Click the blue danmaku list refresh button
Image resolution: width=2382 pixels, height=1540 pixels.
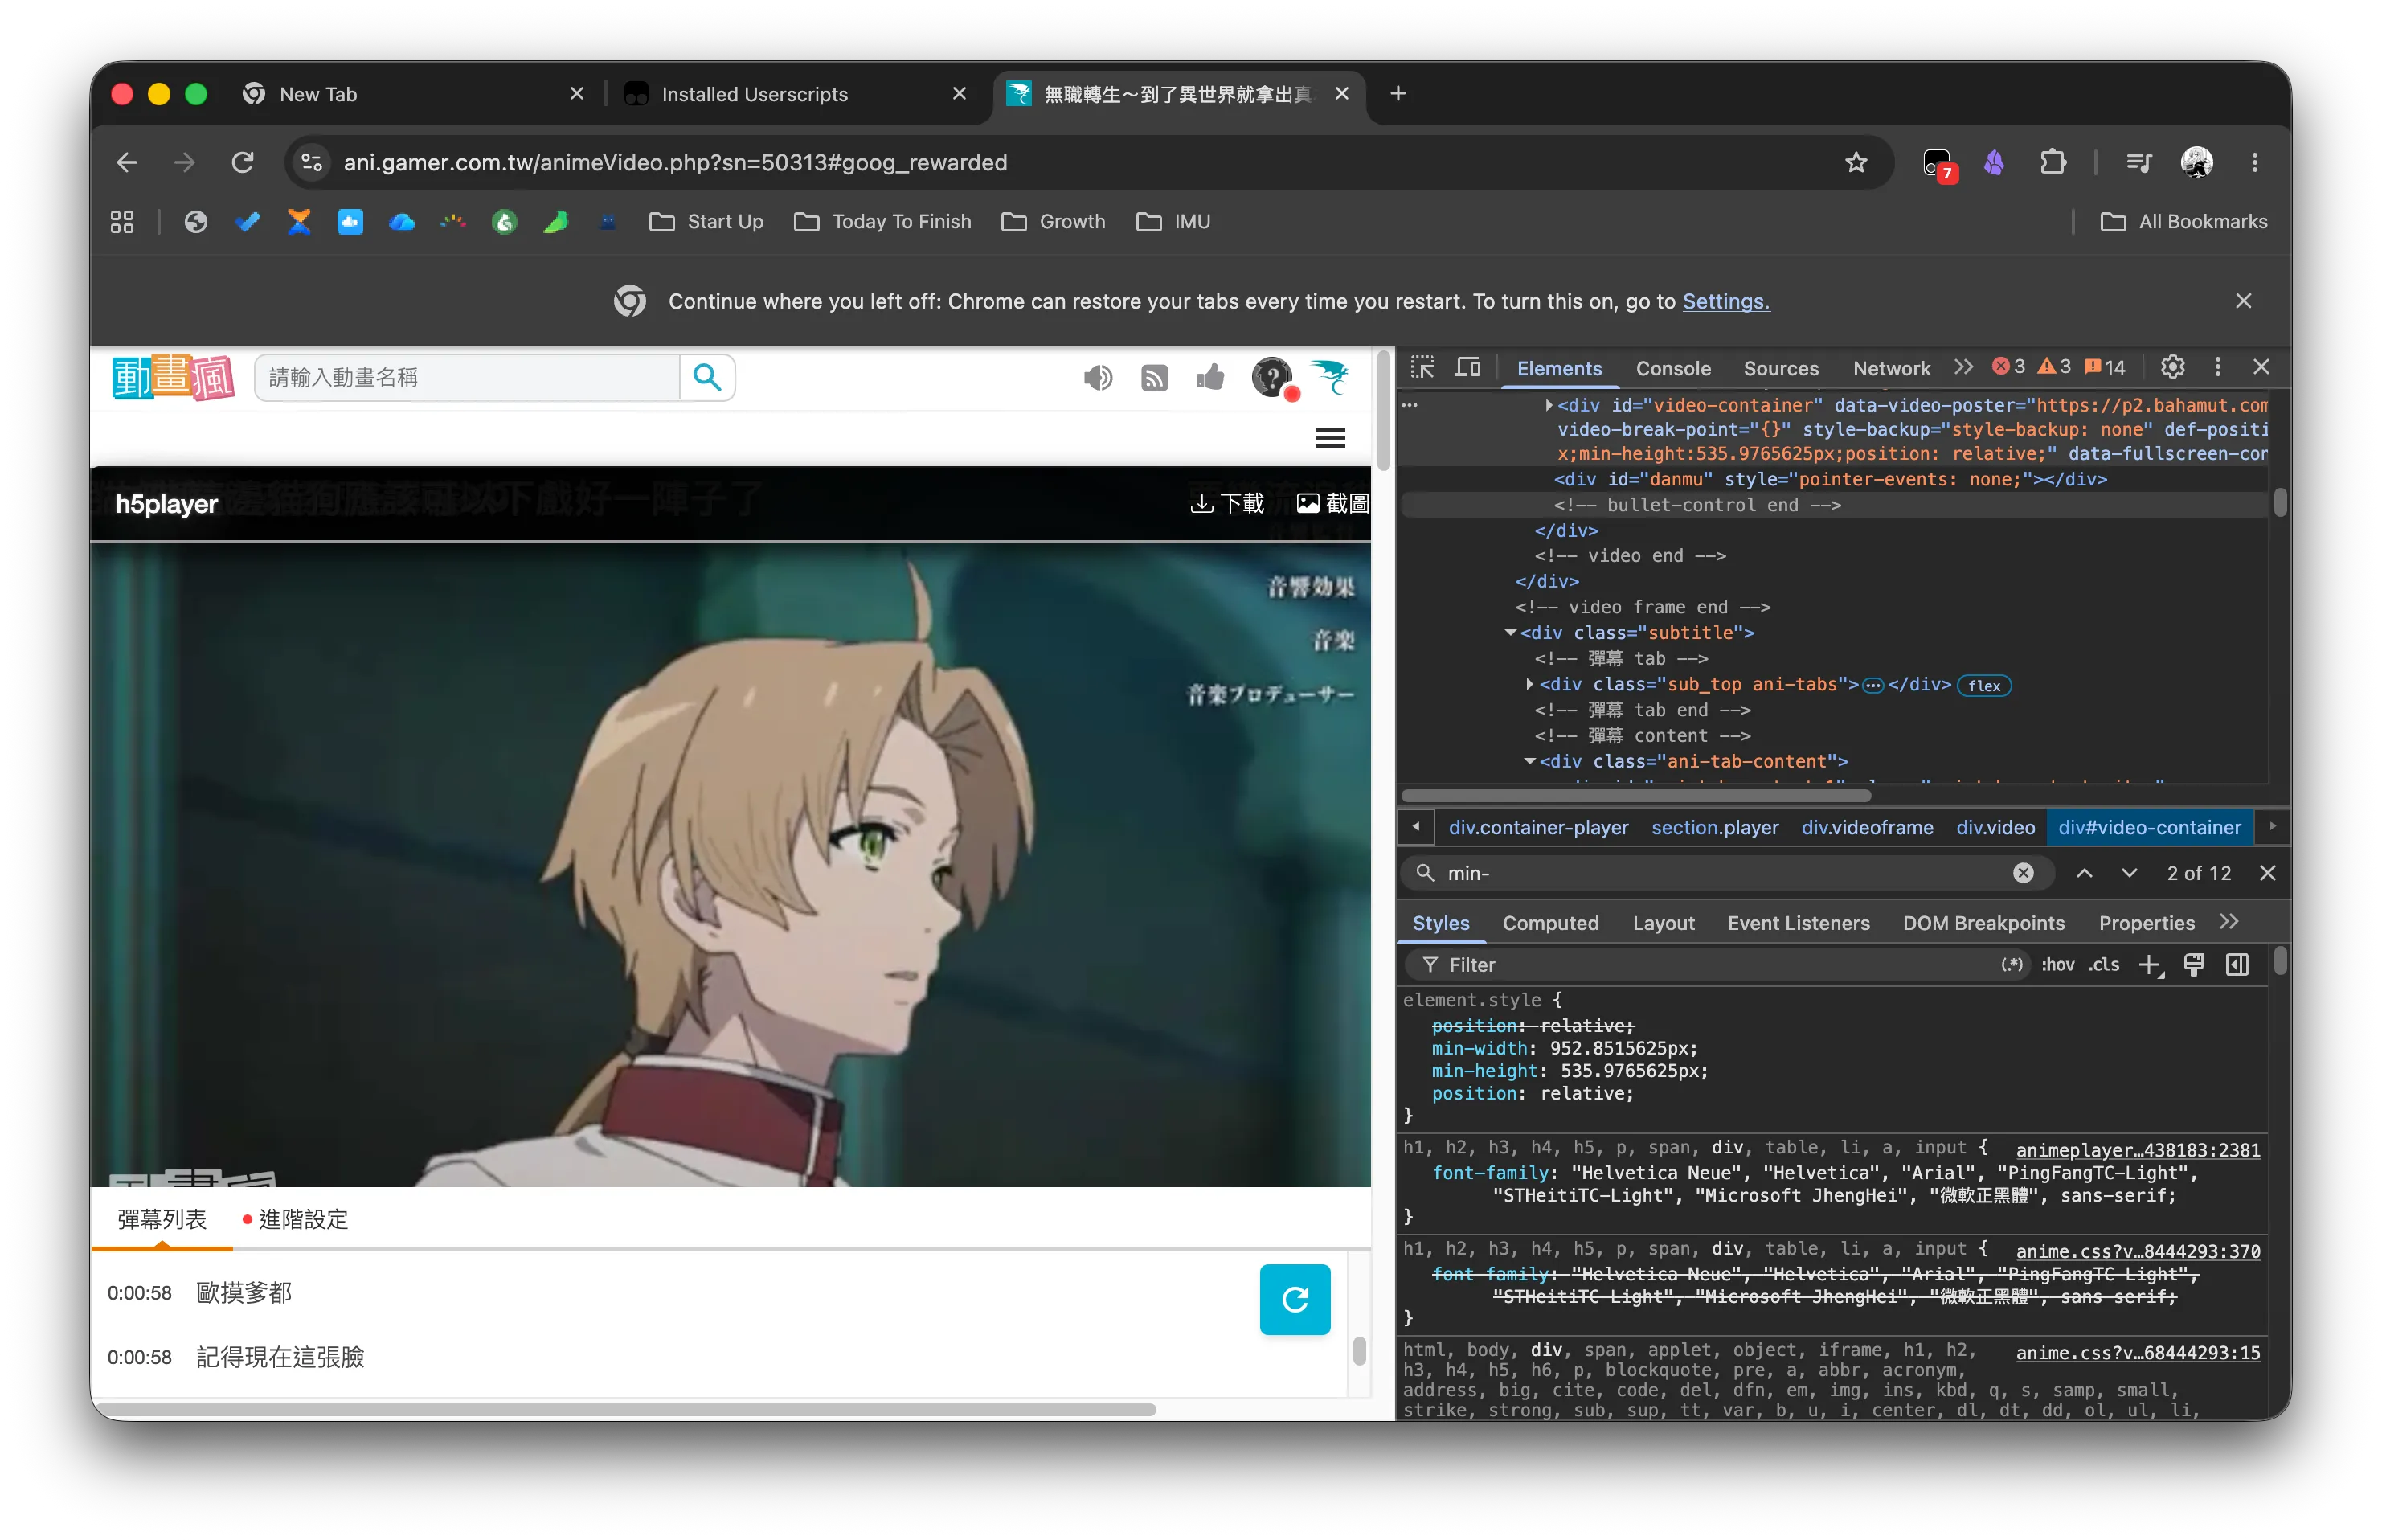[x=1295, y=1299]
